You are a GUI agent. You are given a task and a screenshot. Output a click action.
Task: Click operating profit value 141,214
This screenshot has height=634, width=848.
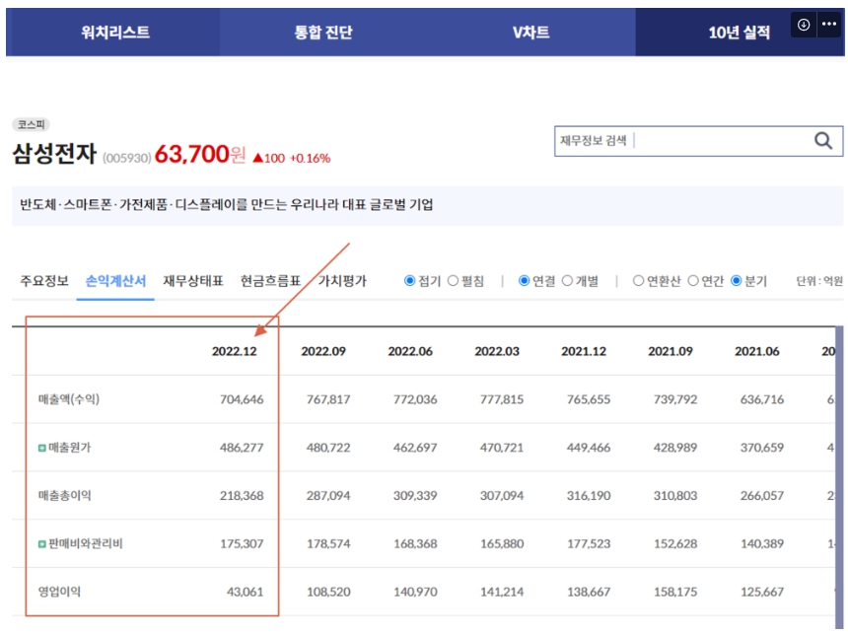pyautogui.click(x=502, y=592)
